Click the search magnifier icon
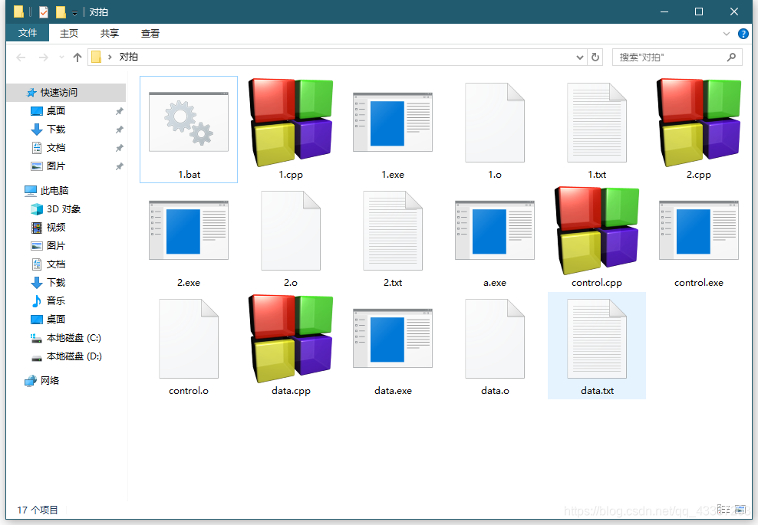The image size is (758, 525). tap(731, 57)
